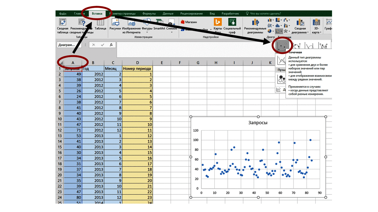Open the pie chart dropdown

click(270, 31)
